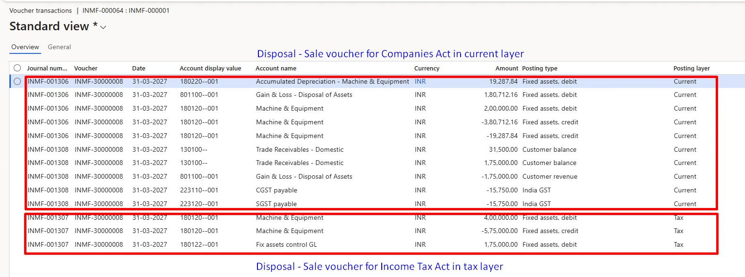This screenshot has width=745, height=277.
Task: Click the Amount column header
Action: tap(506, 69)
